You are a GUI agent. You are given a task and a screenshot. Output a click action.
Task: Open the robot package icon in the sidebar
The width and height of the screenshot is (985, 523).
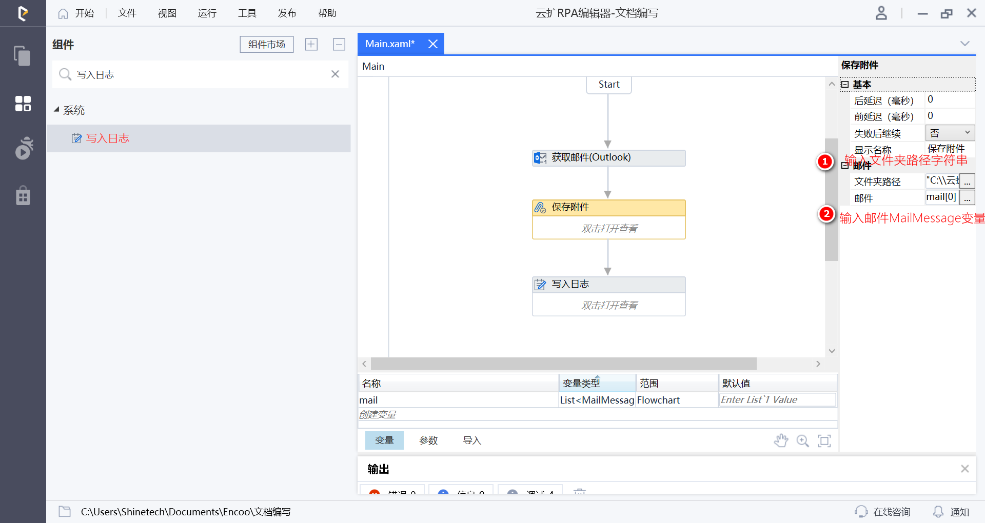coord(23,195)
